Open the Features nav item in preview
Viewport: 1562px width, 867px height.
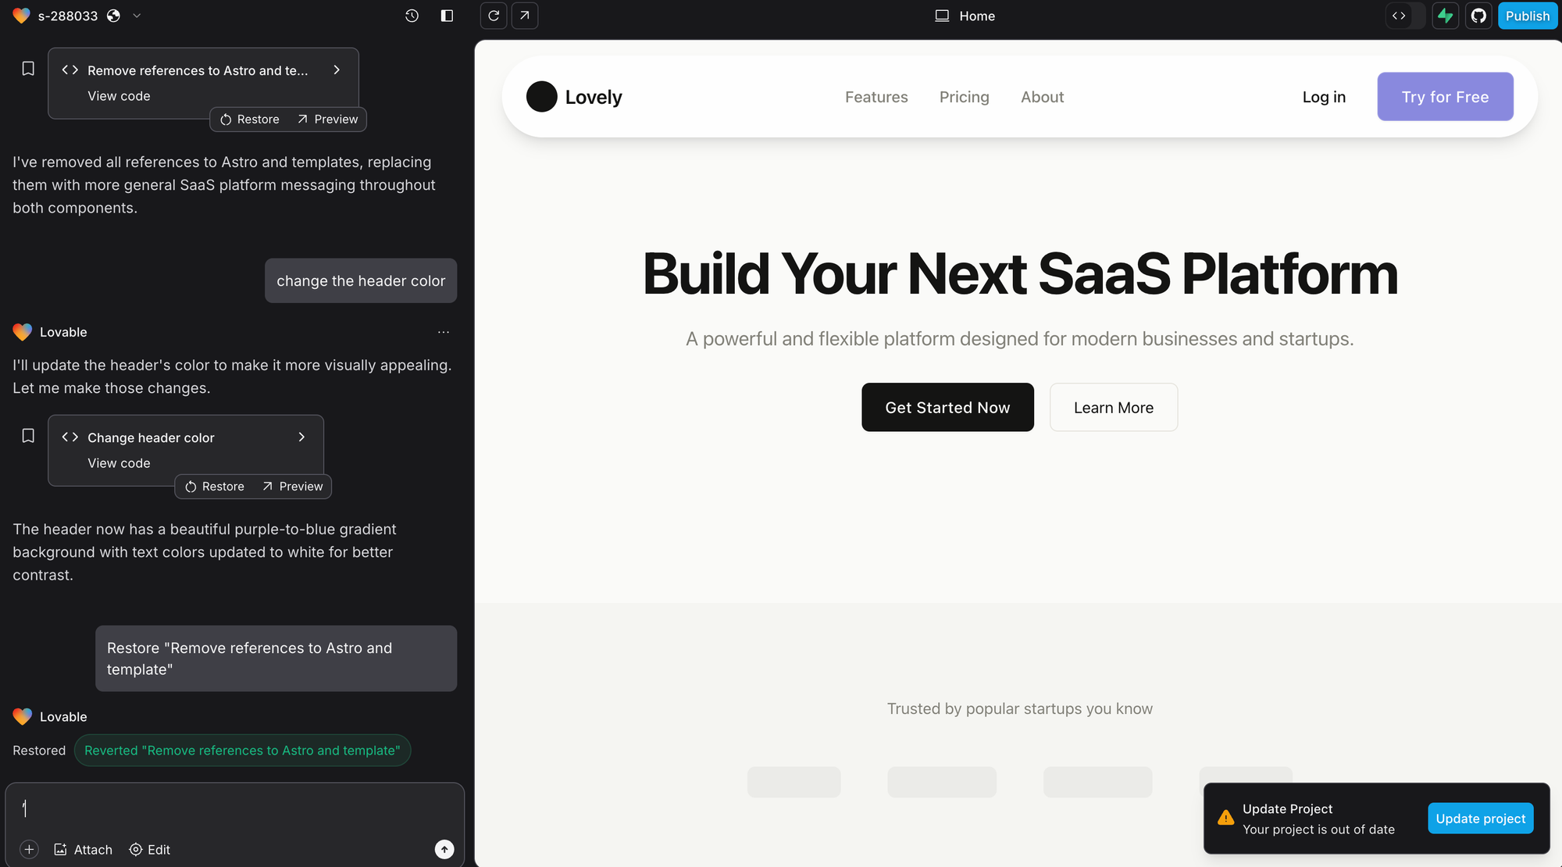(876, 97)
